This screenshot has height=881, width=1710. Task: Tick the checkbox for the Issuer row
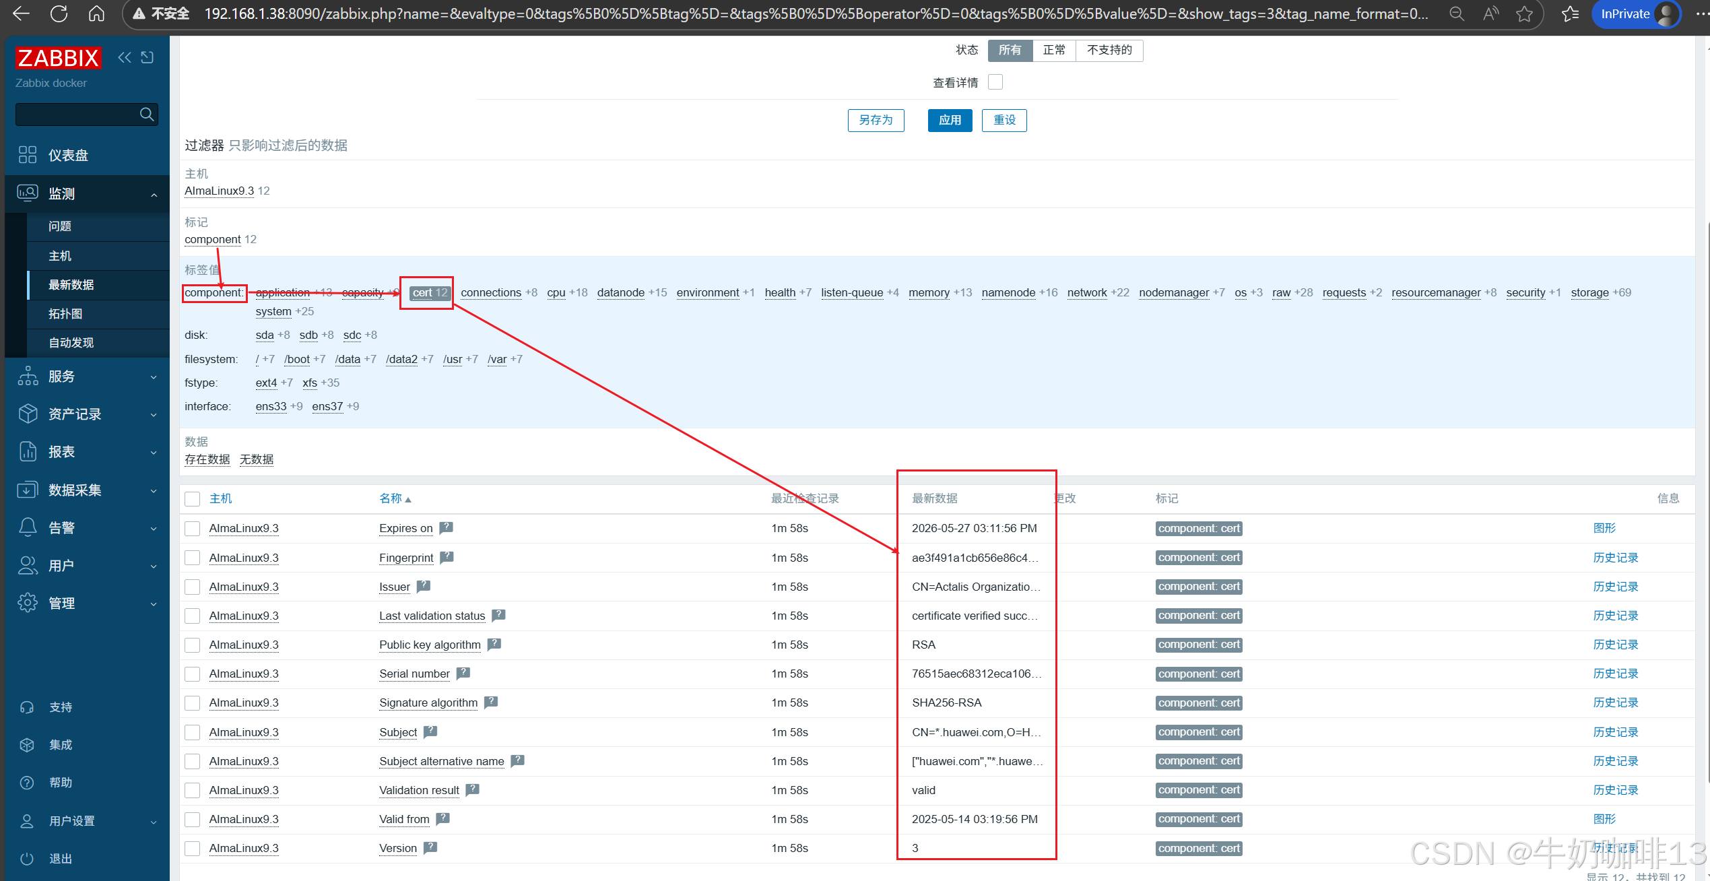click(193, 587)
